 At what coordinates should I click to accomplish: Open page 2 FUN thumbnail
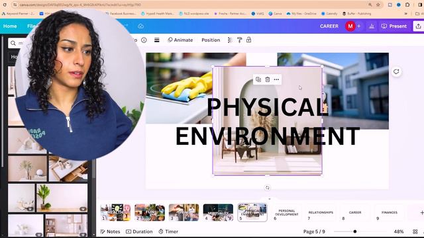[x=150, y=213]
